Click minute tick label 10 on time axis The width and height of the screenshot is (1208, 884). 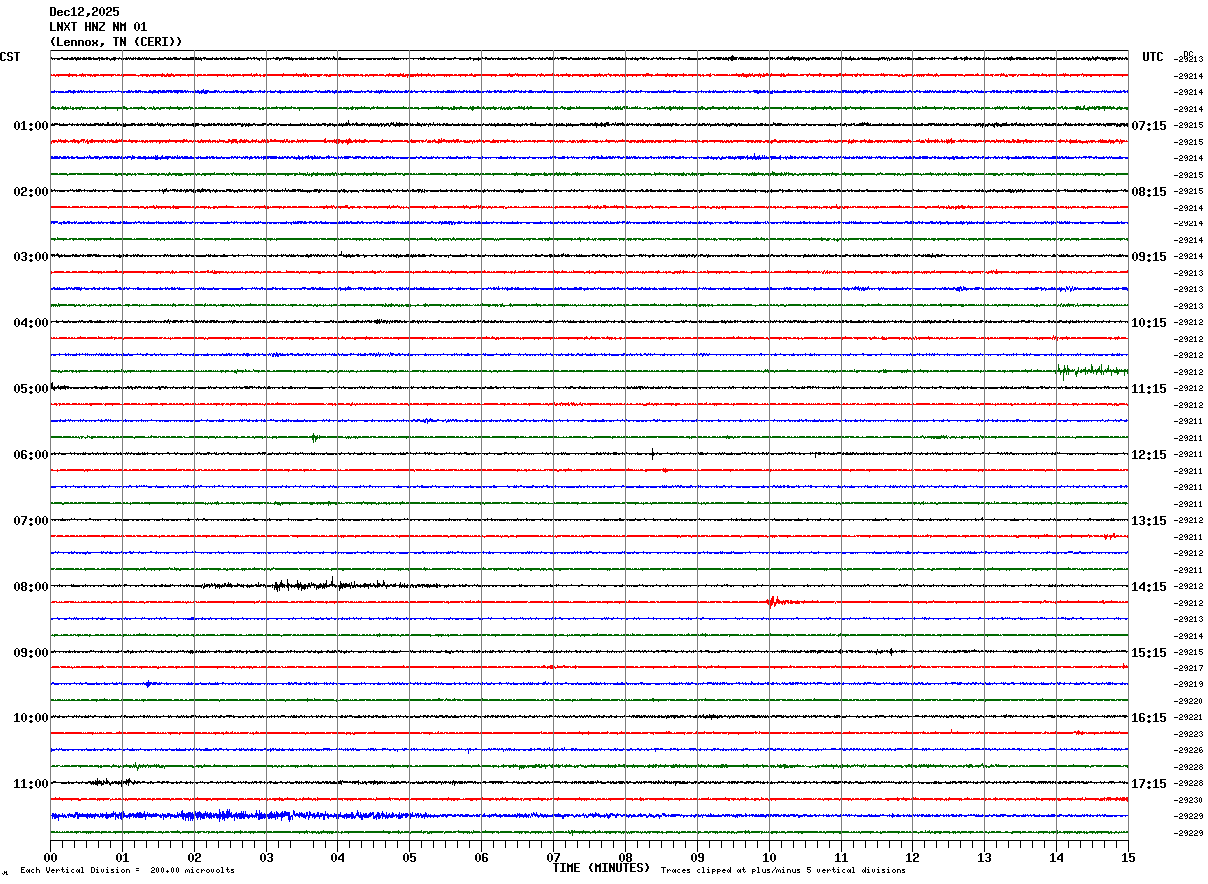click(769, 857)
